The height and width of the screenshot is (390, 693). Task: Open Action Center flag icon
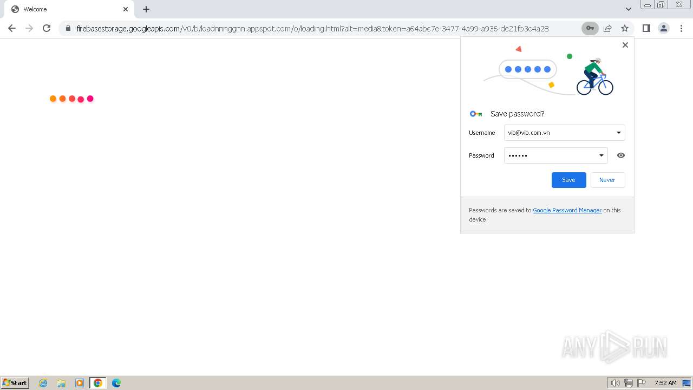tap(642, 383)
